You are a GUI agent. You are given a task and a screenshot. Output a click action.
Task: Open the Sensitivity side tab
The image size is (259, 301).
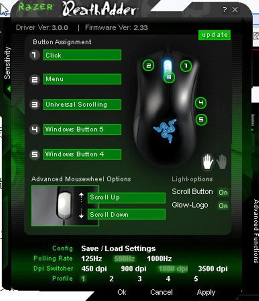pyautogui.click(x=7, y=63)
